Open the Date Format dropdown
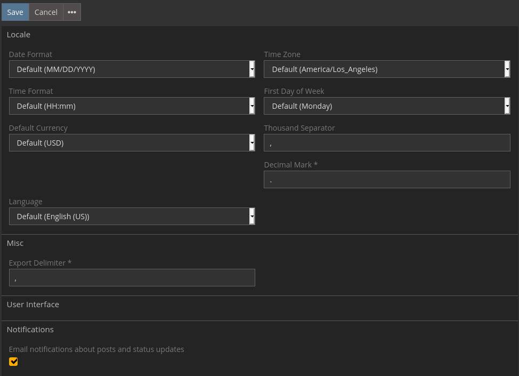This screenshot has height=376, width=519. 132,69
